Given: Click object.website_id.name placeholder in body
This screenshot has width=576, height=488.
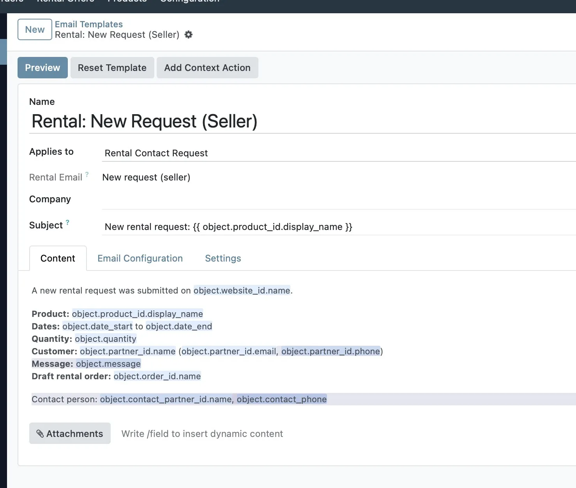Looking at the screenshot, I should click(x=242, y=290).
